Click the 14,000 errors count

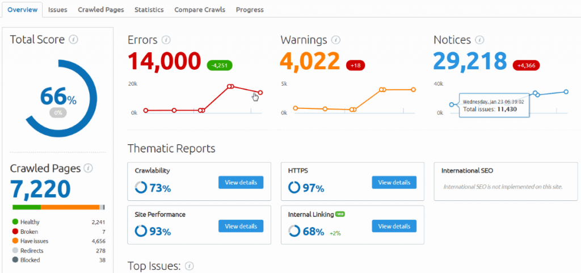click(x=164, y=61)
